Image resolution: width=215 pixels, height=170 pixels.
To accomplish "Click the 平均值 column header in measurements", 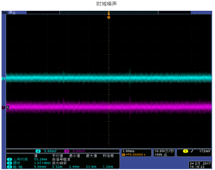I will [x=57, y=155].
